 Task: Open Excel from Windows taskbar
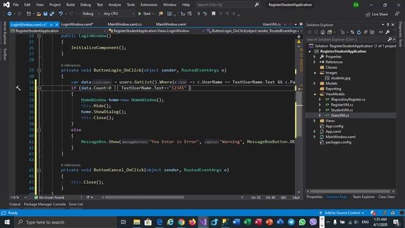click(x=247, y=222)
